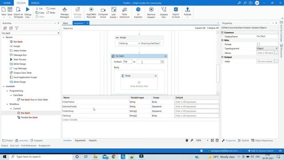Click the For Each 'In' expression field
Image resolution: width=284 pixels, height=160 pixels.
coord(149,62)
